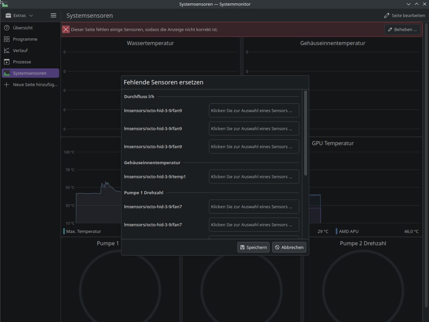Click the Gehäuseinnentemperatur chart title
This screenshot has width=429, height=322.
click(333, 43)
